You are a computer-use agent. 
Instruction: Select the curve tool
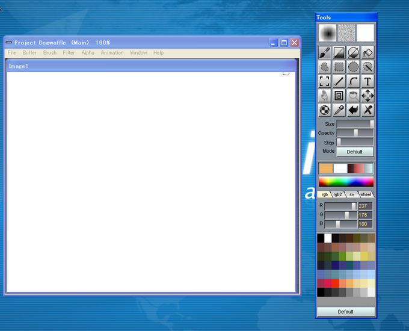coord(353,81)
